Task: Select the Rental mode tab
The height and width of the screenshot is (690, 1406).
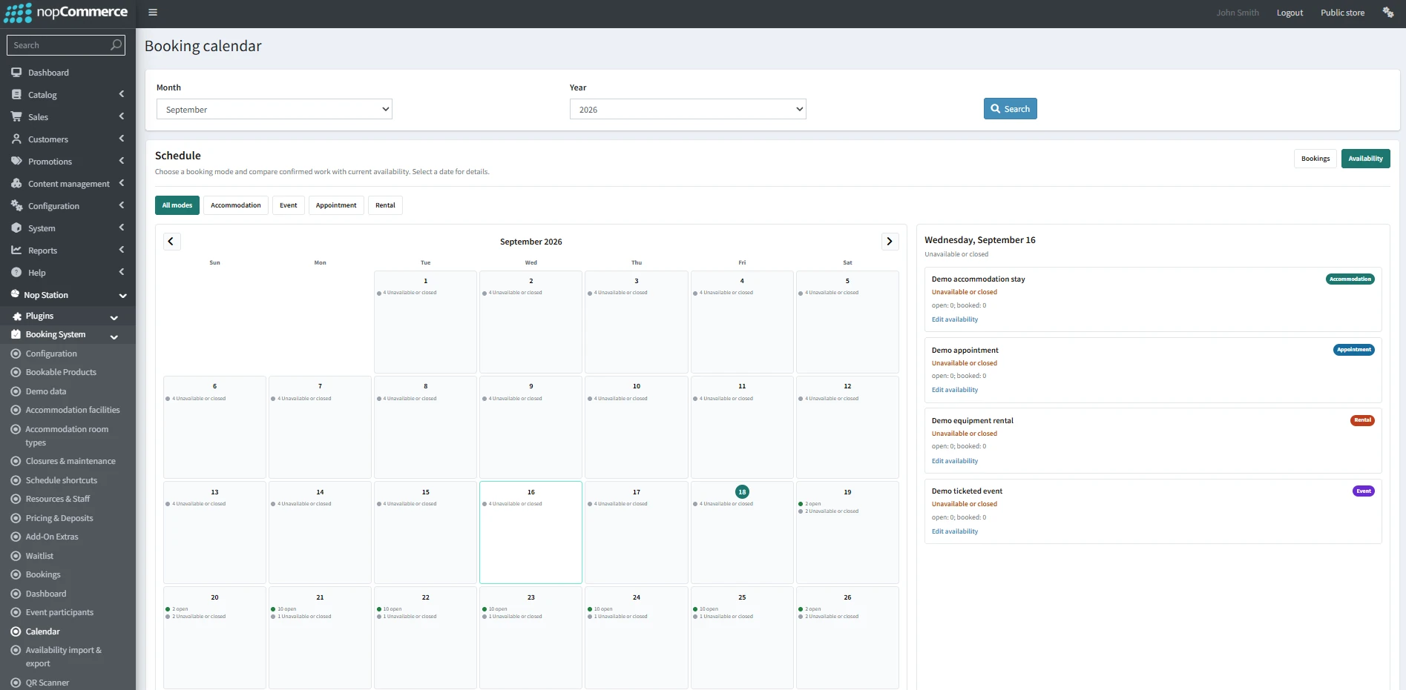Action: (x=385, y=205)
